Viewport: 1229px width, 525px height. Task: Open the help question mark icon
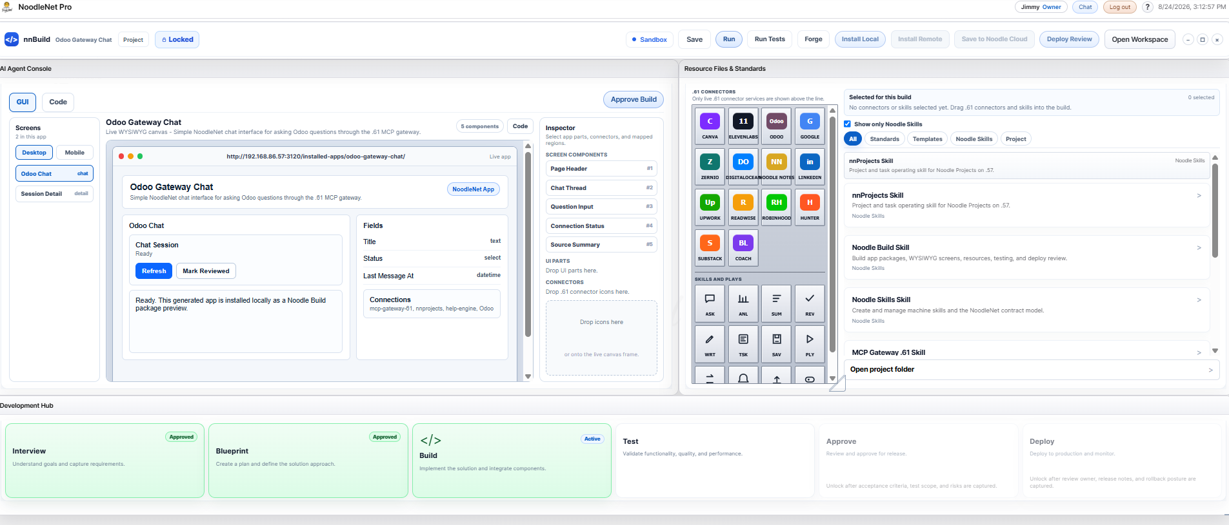click(1148, 7)
